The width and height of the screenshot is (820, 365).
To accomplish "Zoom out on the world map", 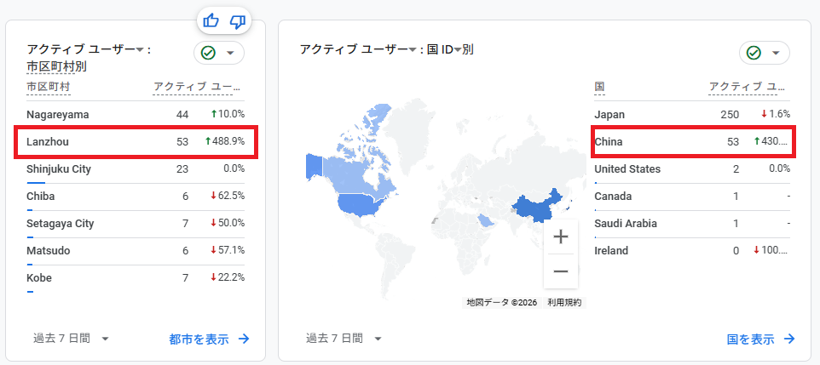I will click(x=561, y=271).
